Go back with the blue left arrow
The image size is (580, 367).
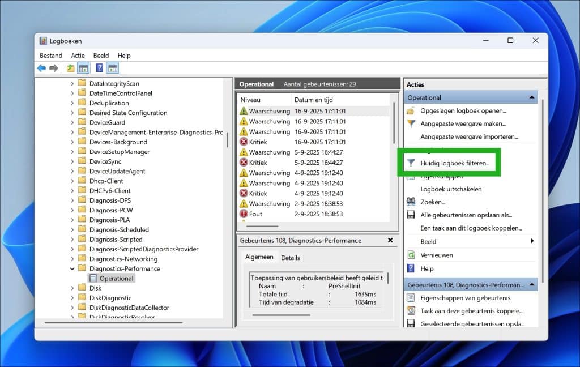pos(41,68)
